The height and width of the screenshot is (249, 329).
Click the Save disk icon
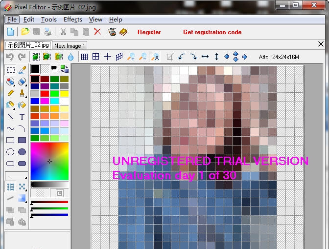click(37, 32)
